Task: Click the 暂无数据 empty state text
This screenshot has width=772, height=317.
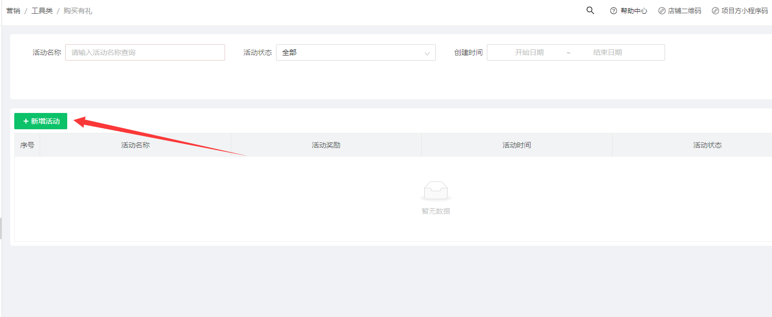Action: point(435,211)
